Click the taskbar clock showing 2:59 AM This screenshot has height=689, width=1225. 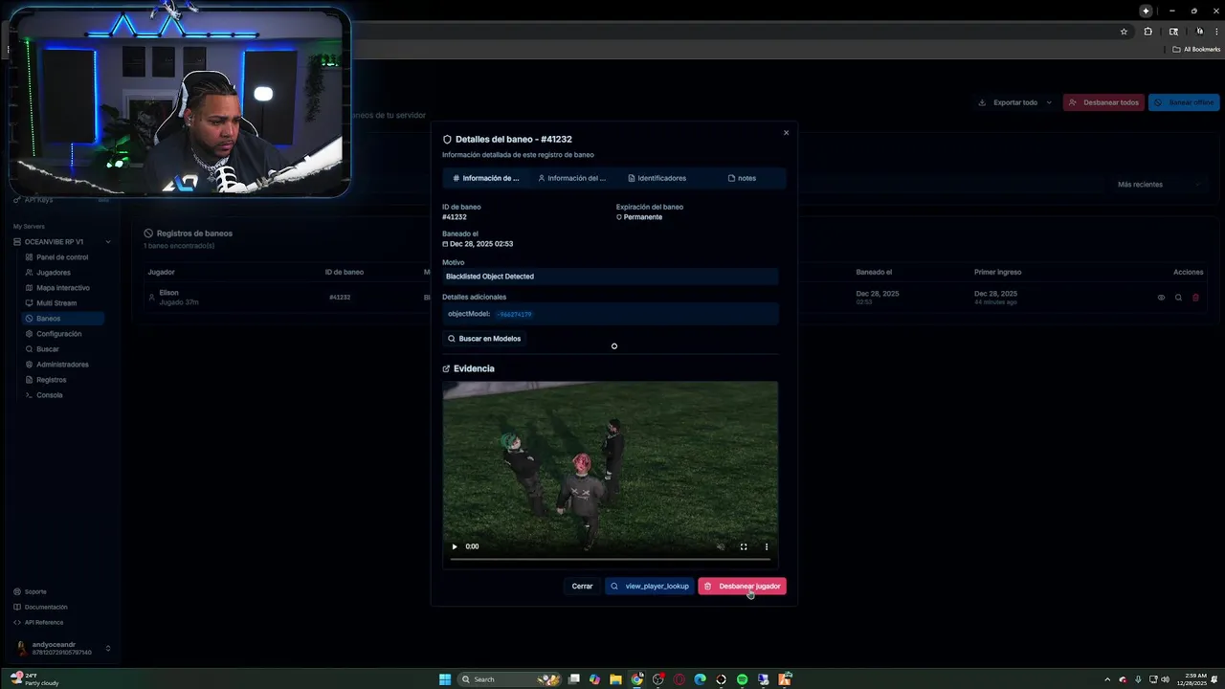1191,679
